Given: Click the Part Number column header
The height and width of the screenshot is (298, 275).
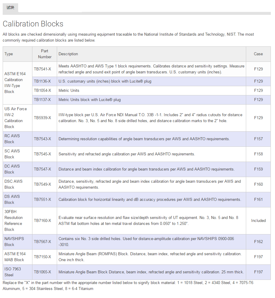Looking at the screenshot, I should click(45, 54).
